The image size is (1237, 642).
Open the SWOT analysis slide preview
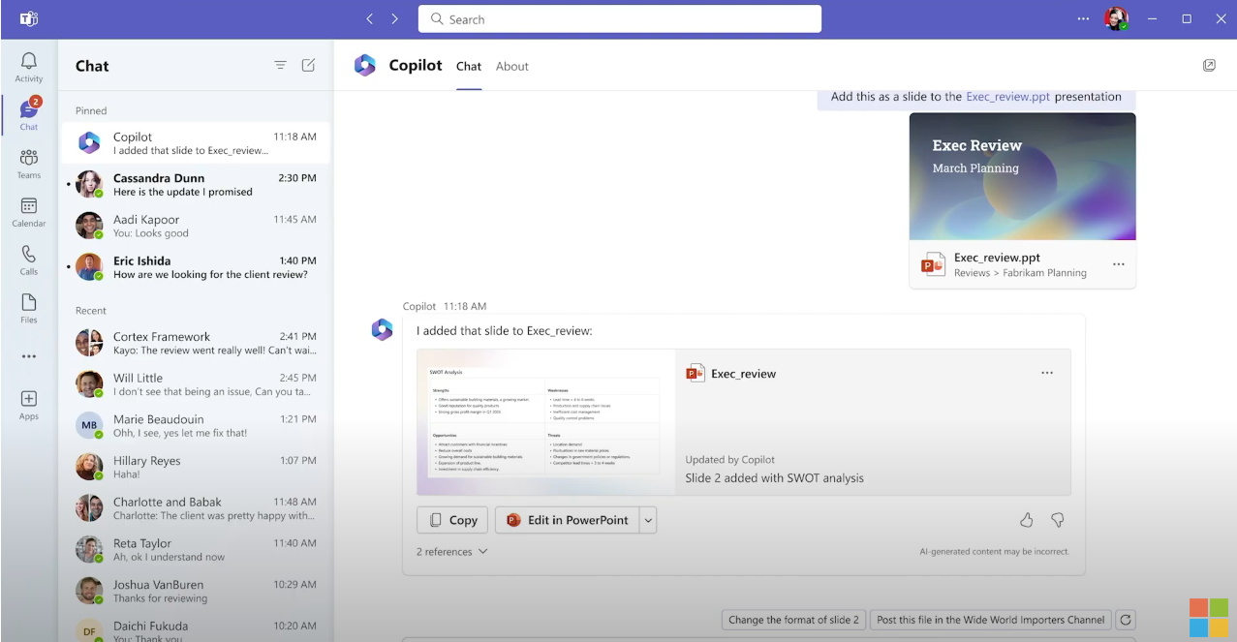tap(545, 422)
